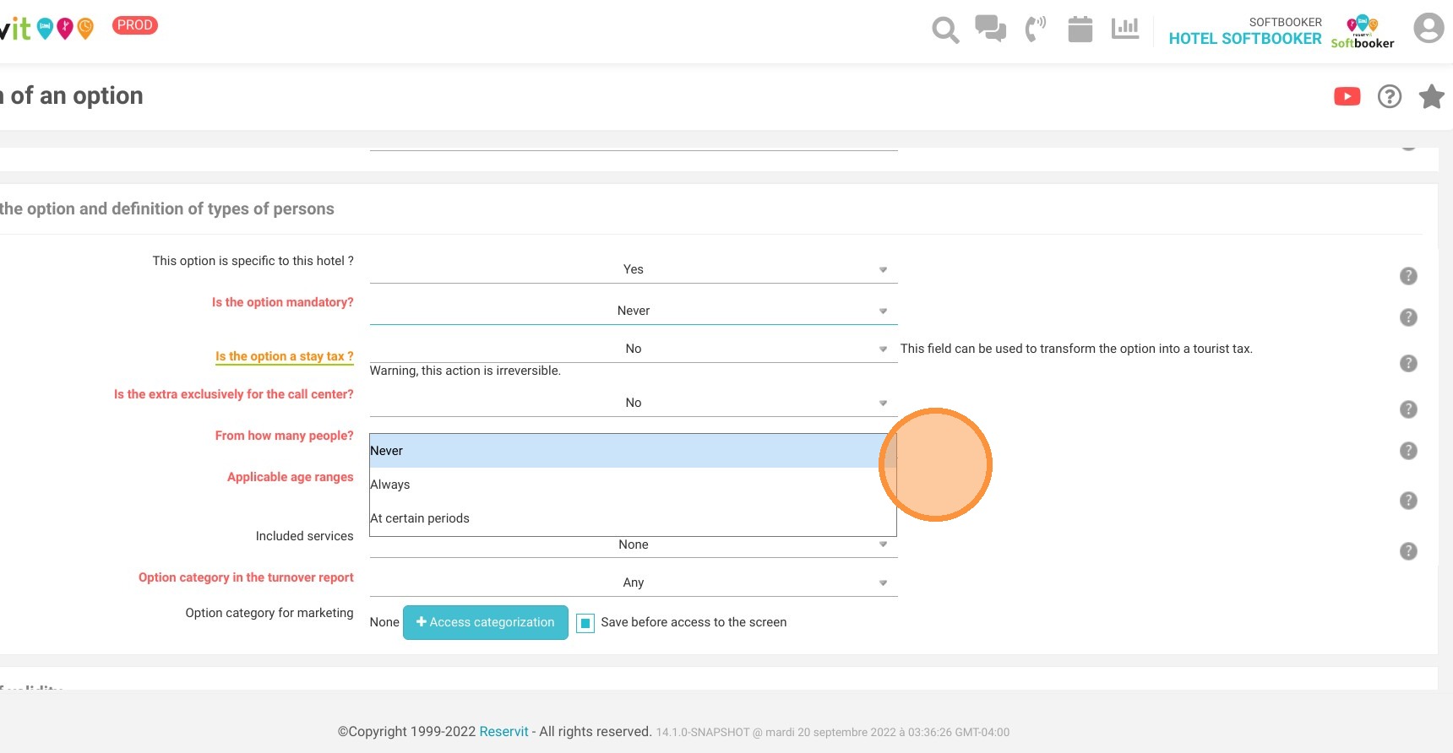
Task: Click the tourist tax explanation text
Action: click(x=1076, y=349)
